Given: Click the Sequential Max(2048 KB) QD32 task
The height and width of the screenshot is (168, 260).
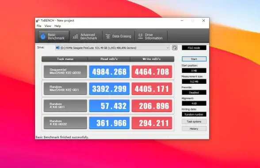Looking at the screenshot, I should pyautogui.click(x=65, y=71).
